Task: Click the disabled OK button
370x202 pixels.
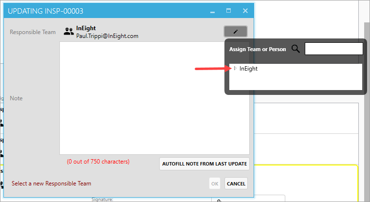Action: click(215, 184)
